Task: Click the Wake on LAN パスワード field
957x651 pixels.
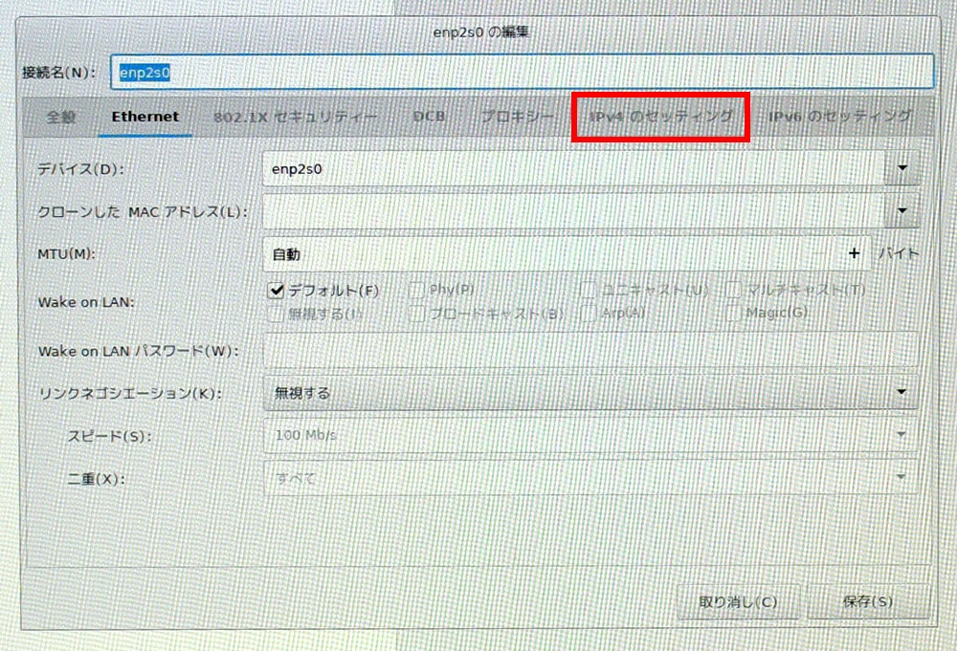Action: [590, 351]
